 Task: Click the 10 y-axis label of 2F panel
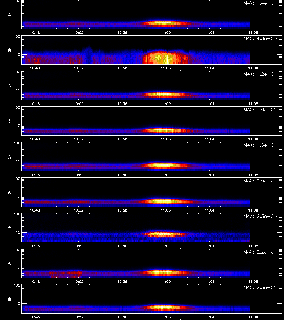(18, 55)
